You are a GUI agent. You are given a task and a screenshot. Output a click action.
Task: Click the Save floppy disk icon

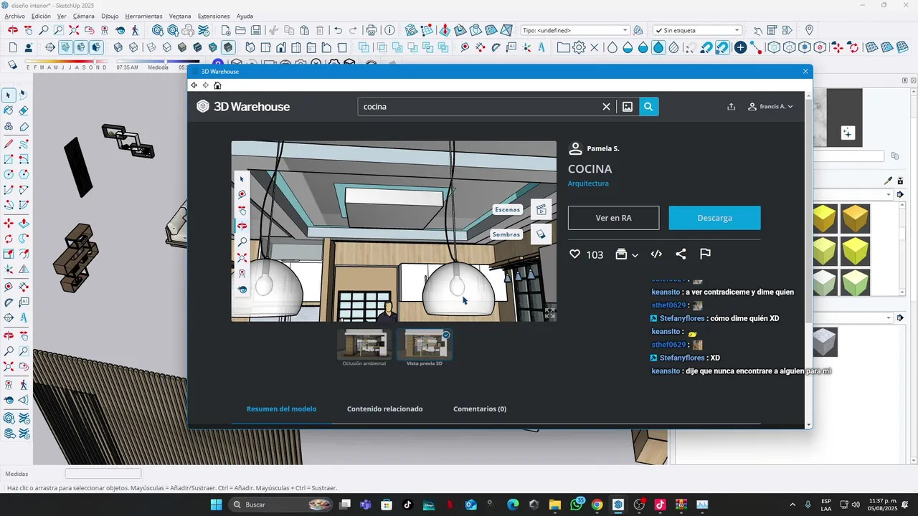pos(256,31)
